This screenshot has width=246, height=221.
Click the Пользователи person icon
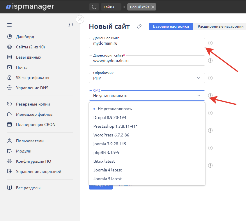click(x=9, y=141)
